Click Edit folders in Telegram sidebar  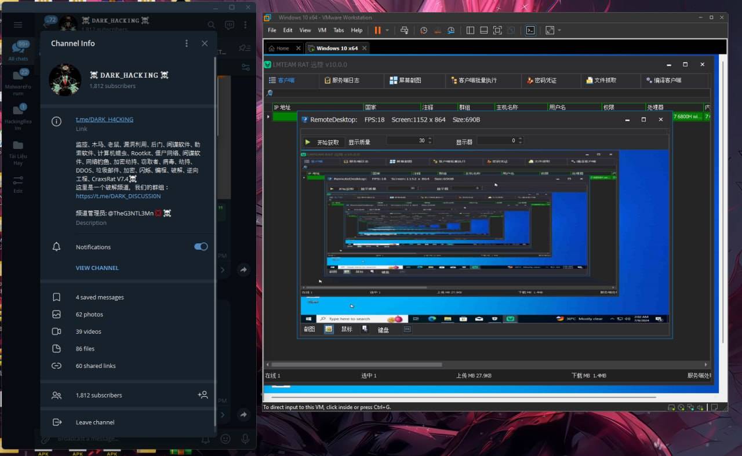coord(18,184)
